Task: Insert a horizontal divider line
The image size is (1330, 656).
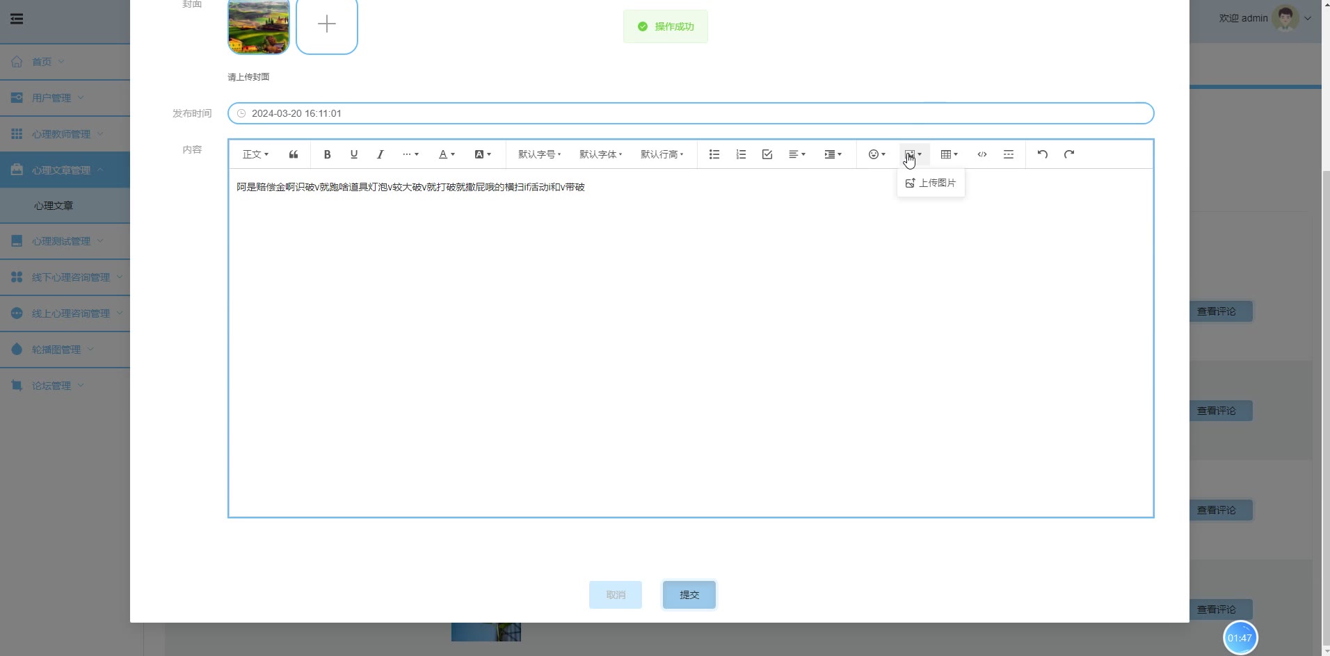Action: (1009, 154)
